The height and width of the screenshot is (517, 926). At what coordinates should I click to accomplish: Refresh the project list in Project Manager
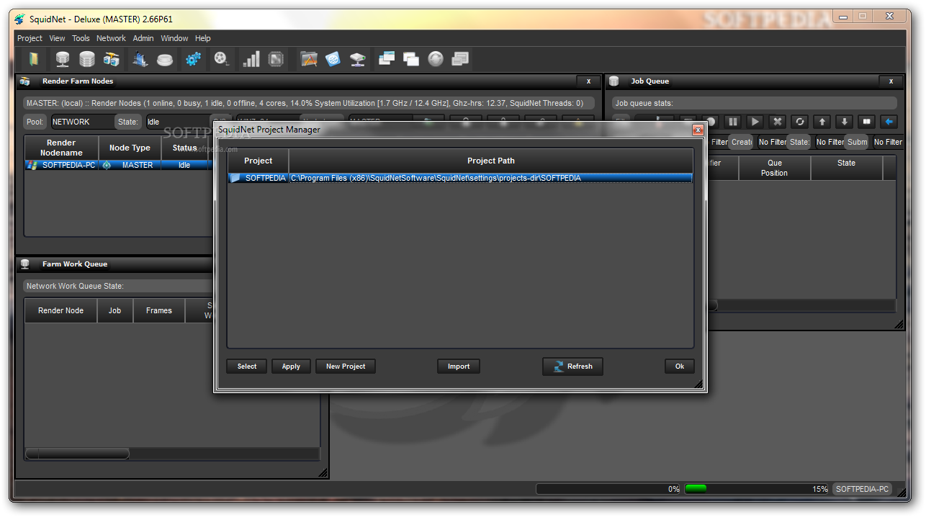[572, 367]
